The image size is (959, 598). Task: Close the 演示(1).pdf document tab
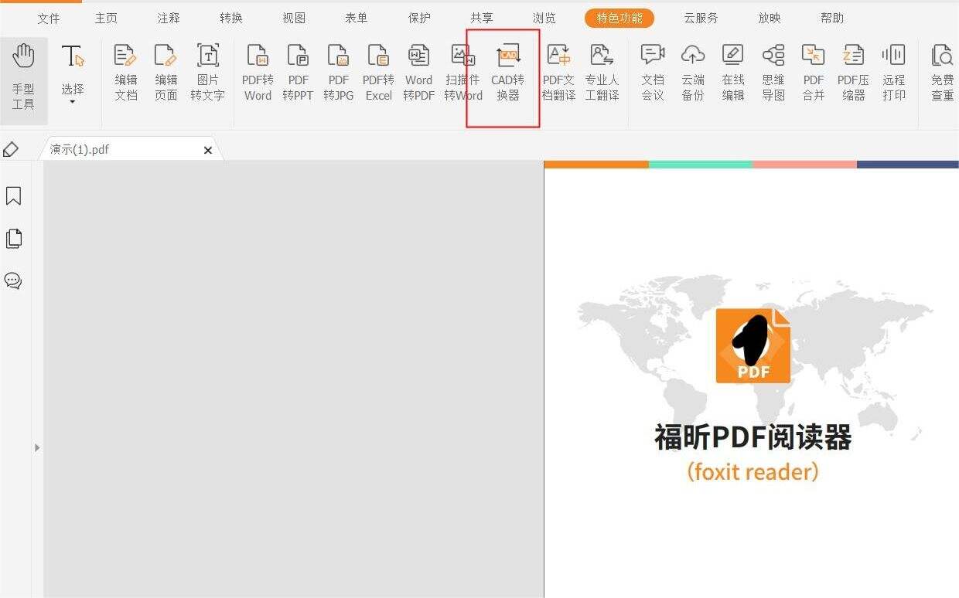(x=207, y=150)
